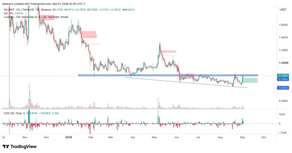Select the CVD indicator legend label
The height and width of the screenshot is (153, 292).
[x=14, y=113]
